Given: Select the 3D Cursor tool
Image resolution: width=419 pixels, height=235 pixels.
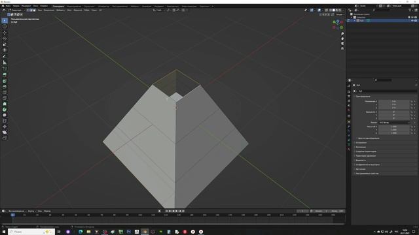Looking at the screenshot, I should point(5,26).
